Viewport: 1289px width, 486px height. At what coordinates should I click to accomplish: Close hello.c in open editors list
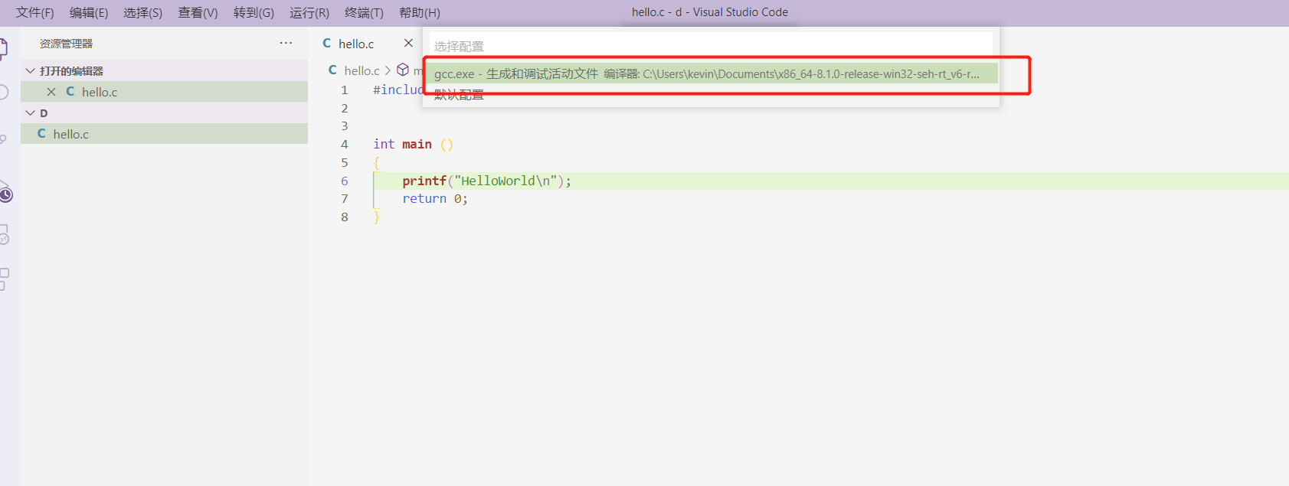pos(51,92)
